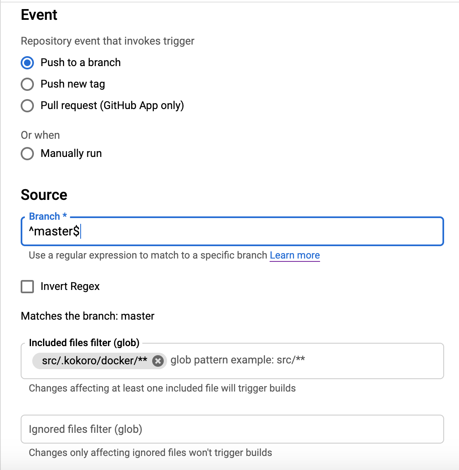Choose Pull request (GitHub App only) radio

27,106
